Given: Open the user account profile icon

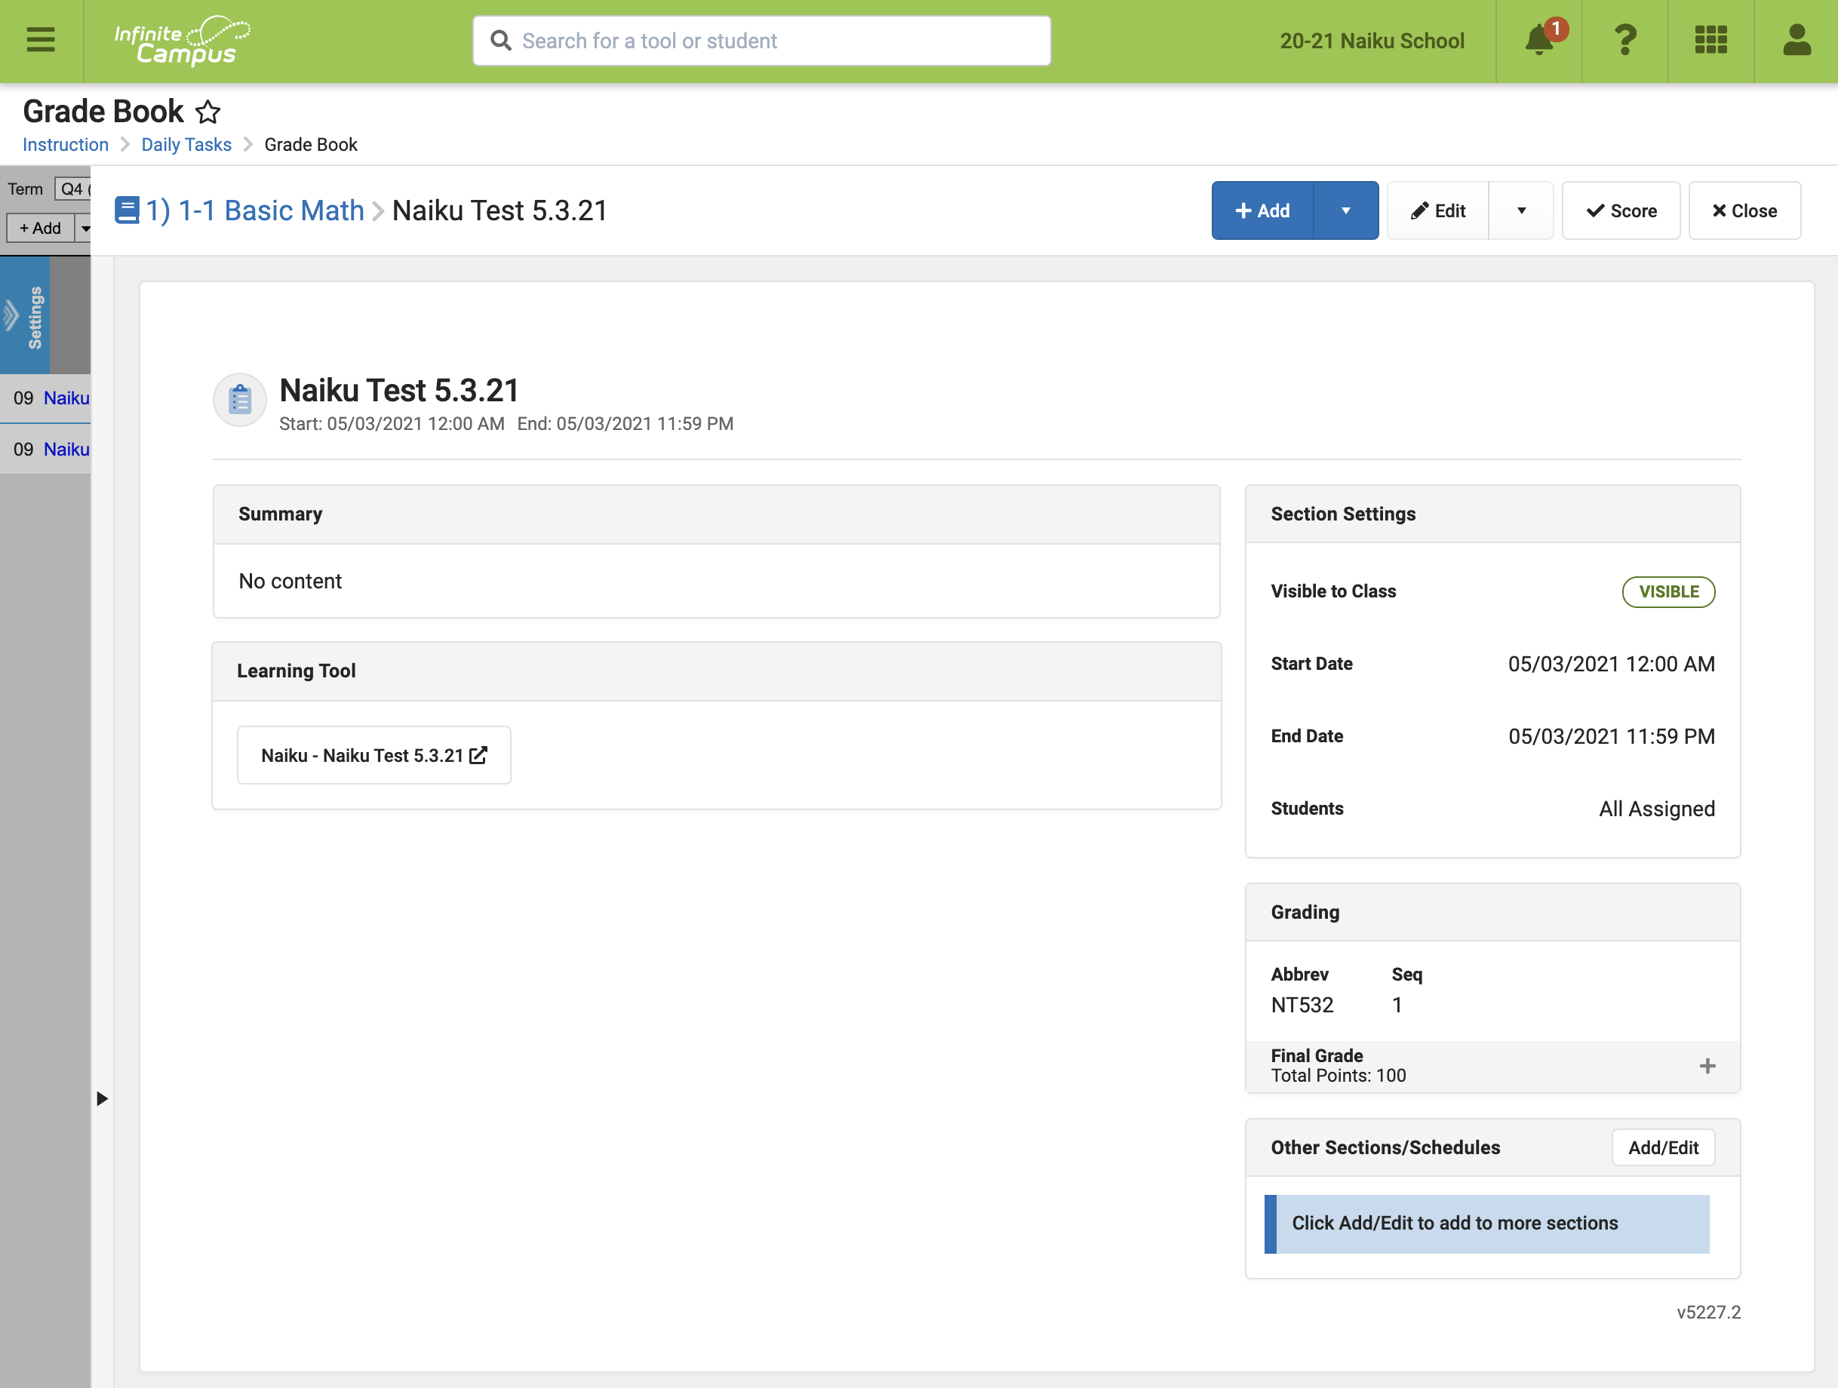Looking at the screenshot, I should (1797, 40).
